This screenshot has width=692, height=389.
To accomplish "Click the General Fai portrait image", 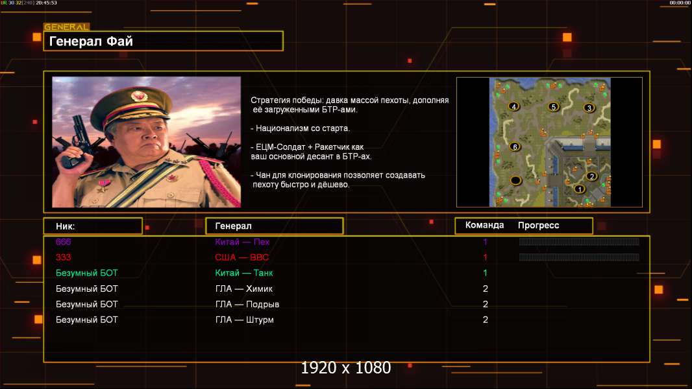I will 146,142.
